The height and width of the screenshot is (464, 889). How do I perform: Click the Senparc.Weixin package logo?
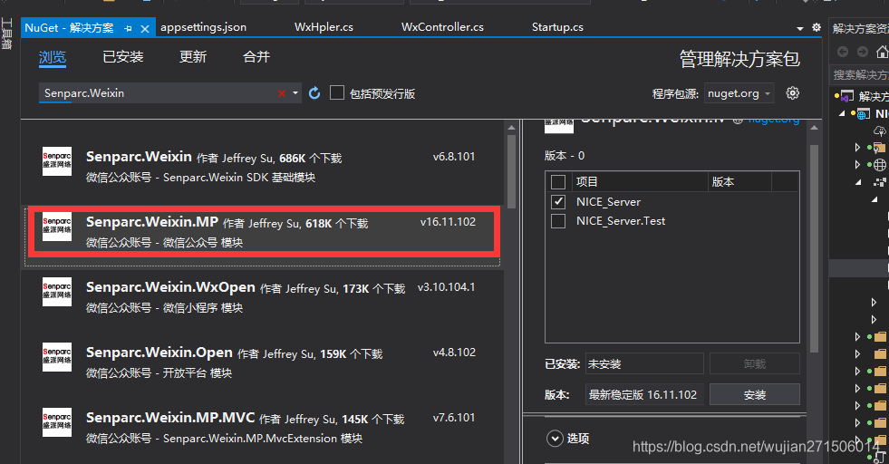[x=57, y=161]
